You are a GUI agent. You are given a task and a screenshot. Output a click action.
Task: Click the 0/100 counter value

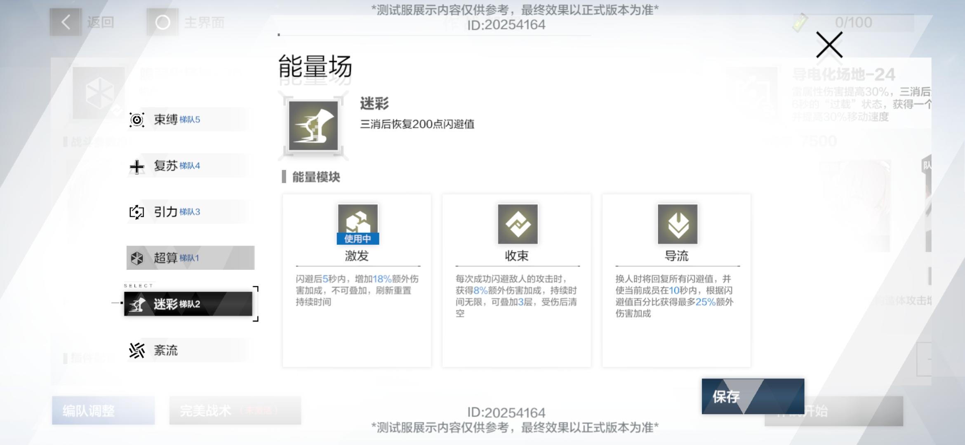tap(853, 22)
